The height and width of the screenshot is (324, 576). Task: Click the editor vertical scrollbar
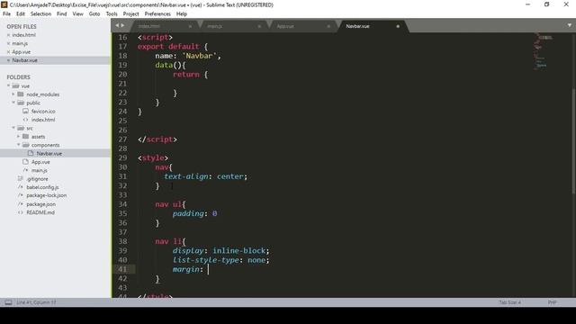574,141
